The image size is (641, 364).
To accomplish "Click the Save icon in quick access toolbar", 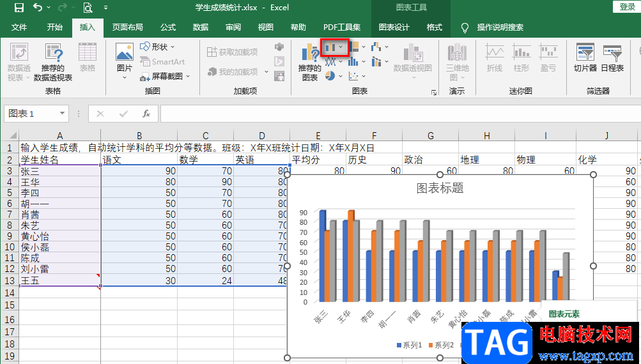I will [x=19, y=8].
